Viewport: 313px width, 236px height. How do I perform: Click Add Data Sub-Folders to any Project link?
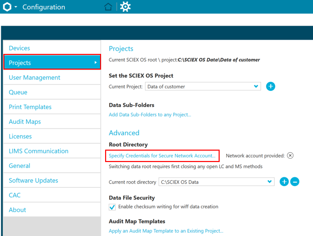150,115
